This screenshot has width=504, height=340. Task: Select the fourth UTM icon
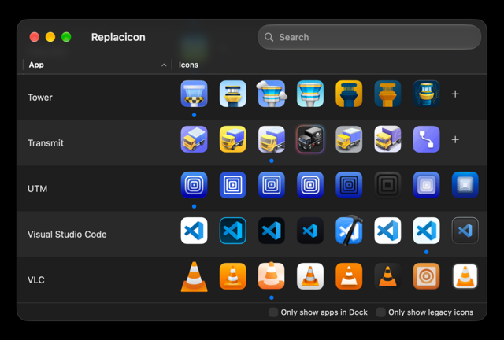[310, 185]
